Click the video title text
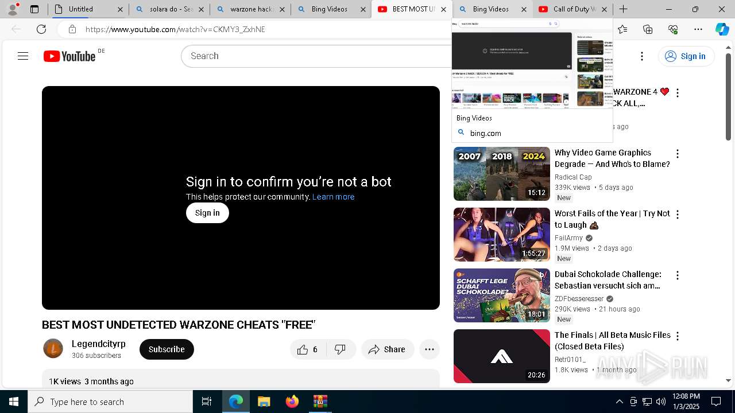This screenshot has width=735, height=413. pyautogui.click(x=179, y=325)
